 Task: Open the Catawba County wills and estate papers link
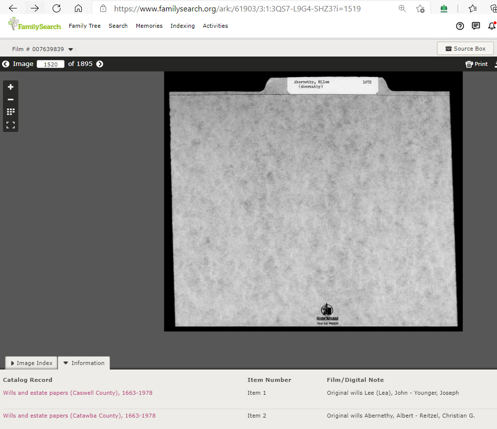(x=79, y=416)
